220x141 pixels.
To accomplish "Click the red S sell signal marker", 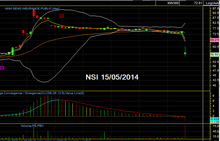I will click(62, 16).
